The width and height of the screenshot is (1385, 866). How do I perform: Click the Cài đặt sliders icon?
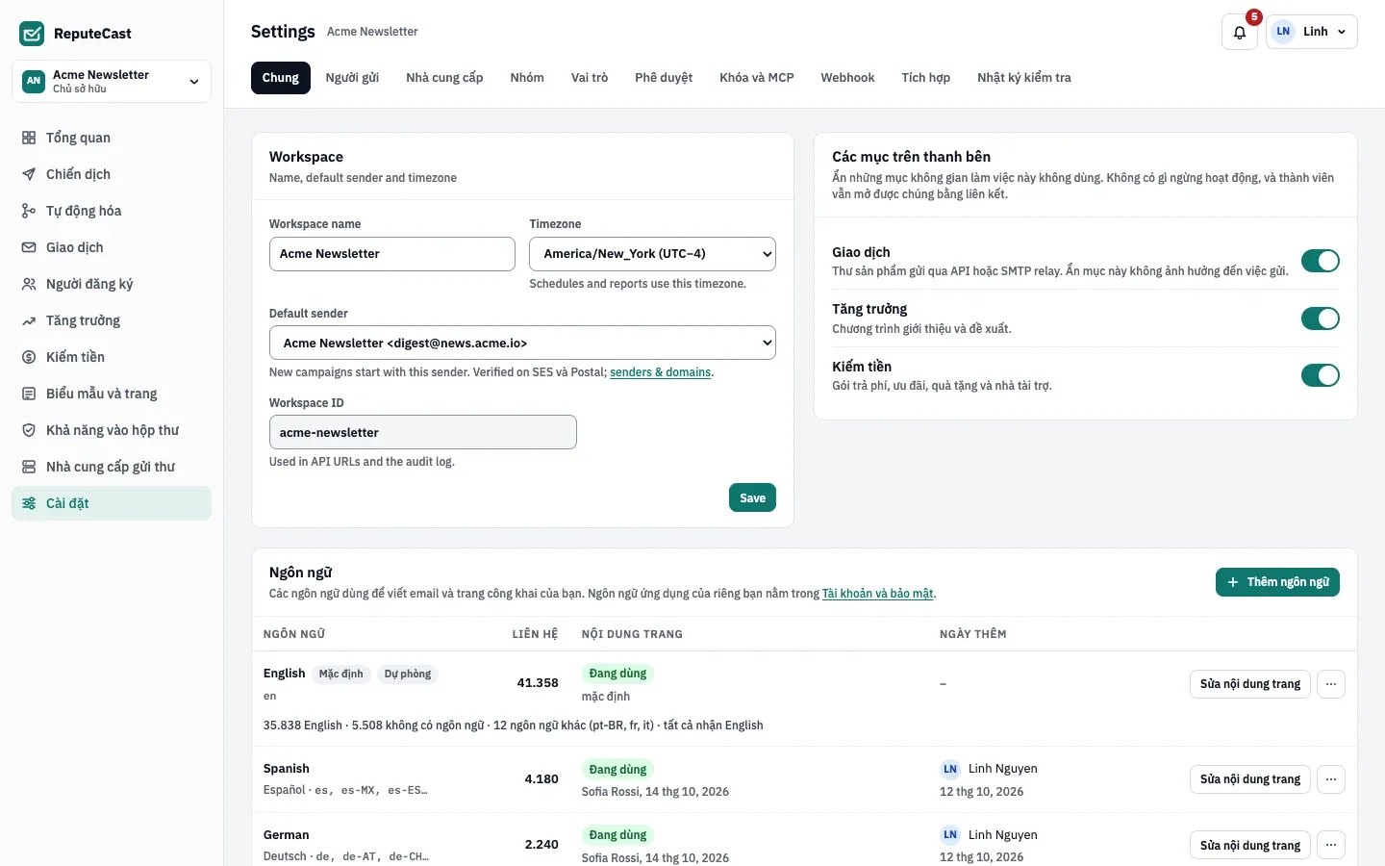pyautogui.click(x=29, y=503)
